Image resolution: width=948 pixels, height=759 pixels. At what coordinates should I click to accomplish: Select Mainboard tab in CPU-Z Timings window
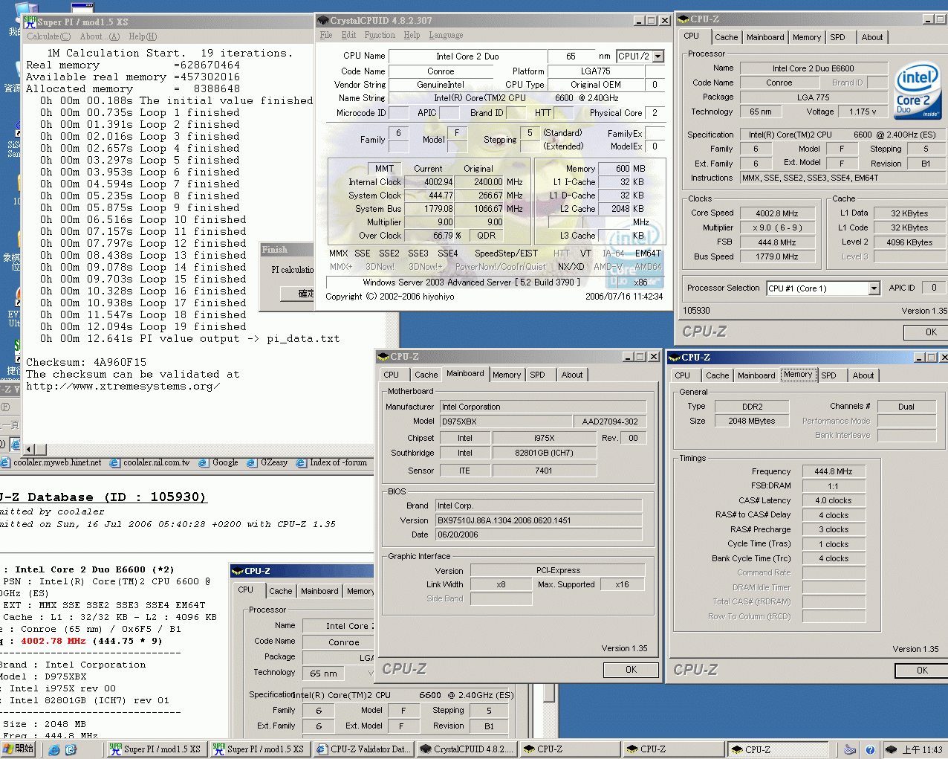coord(756,375)
